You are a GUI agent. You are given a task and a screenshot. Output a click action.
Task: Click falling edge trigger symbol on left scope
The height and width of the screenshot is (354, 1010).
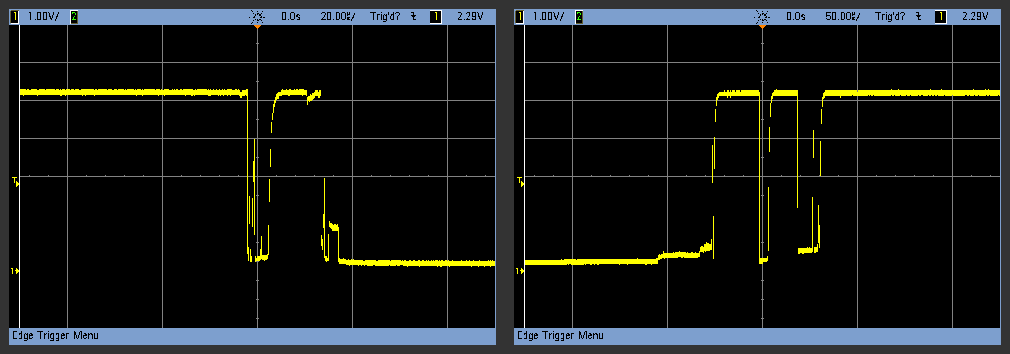click(x=414, y=17)
